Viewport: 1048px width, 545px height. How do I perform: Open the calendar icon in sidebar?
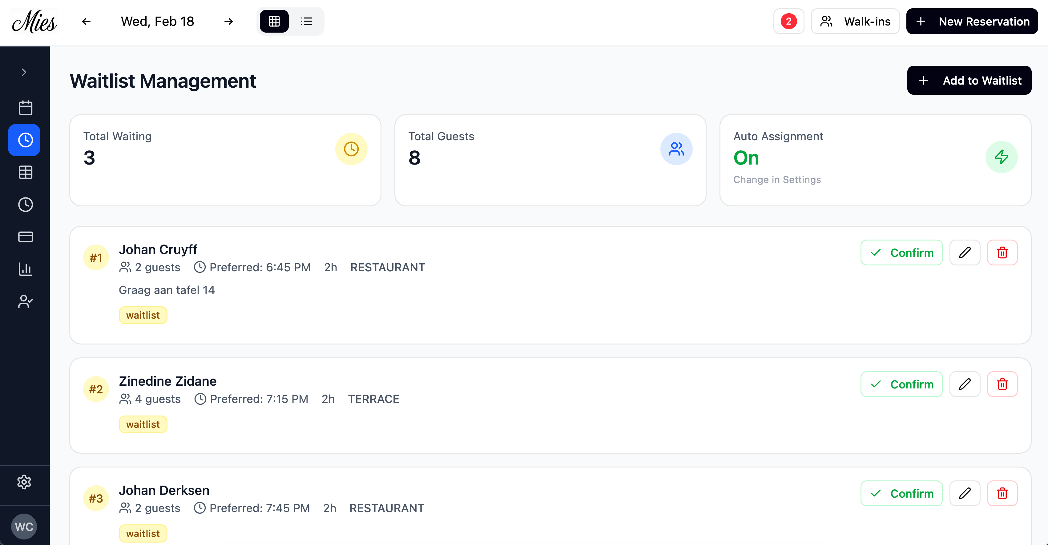pyautogui.click(x=25, y=108)
